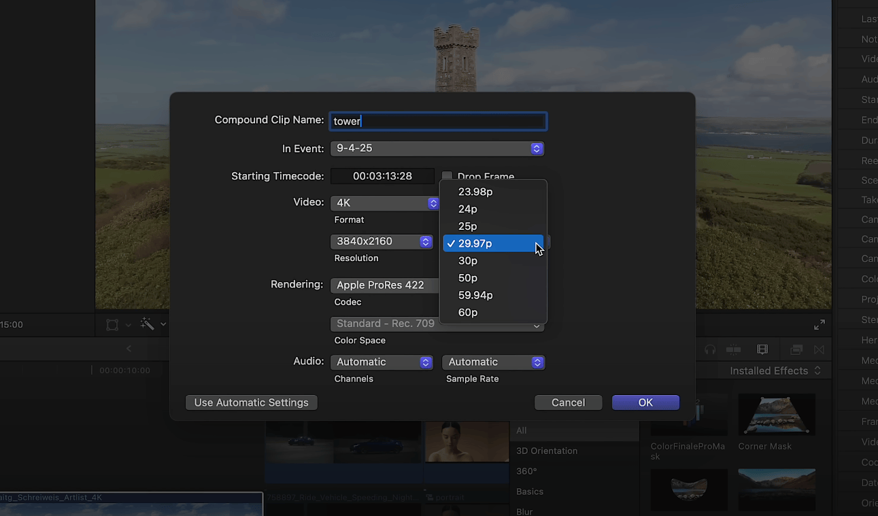Open the Sample Rate Automatic dropdown

click(493, 362)
